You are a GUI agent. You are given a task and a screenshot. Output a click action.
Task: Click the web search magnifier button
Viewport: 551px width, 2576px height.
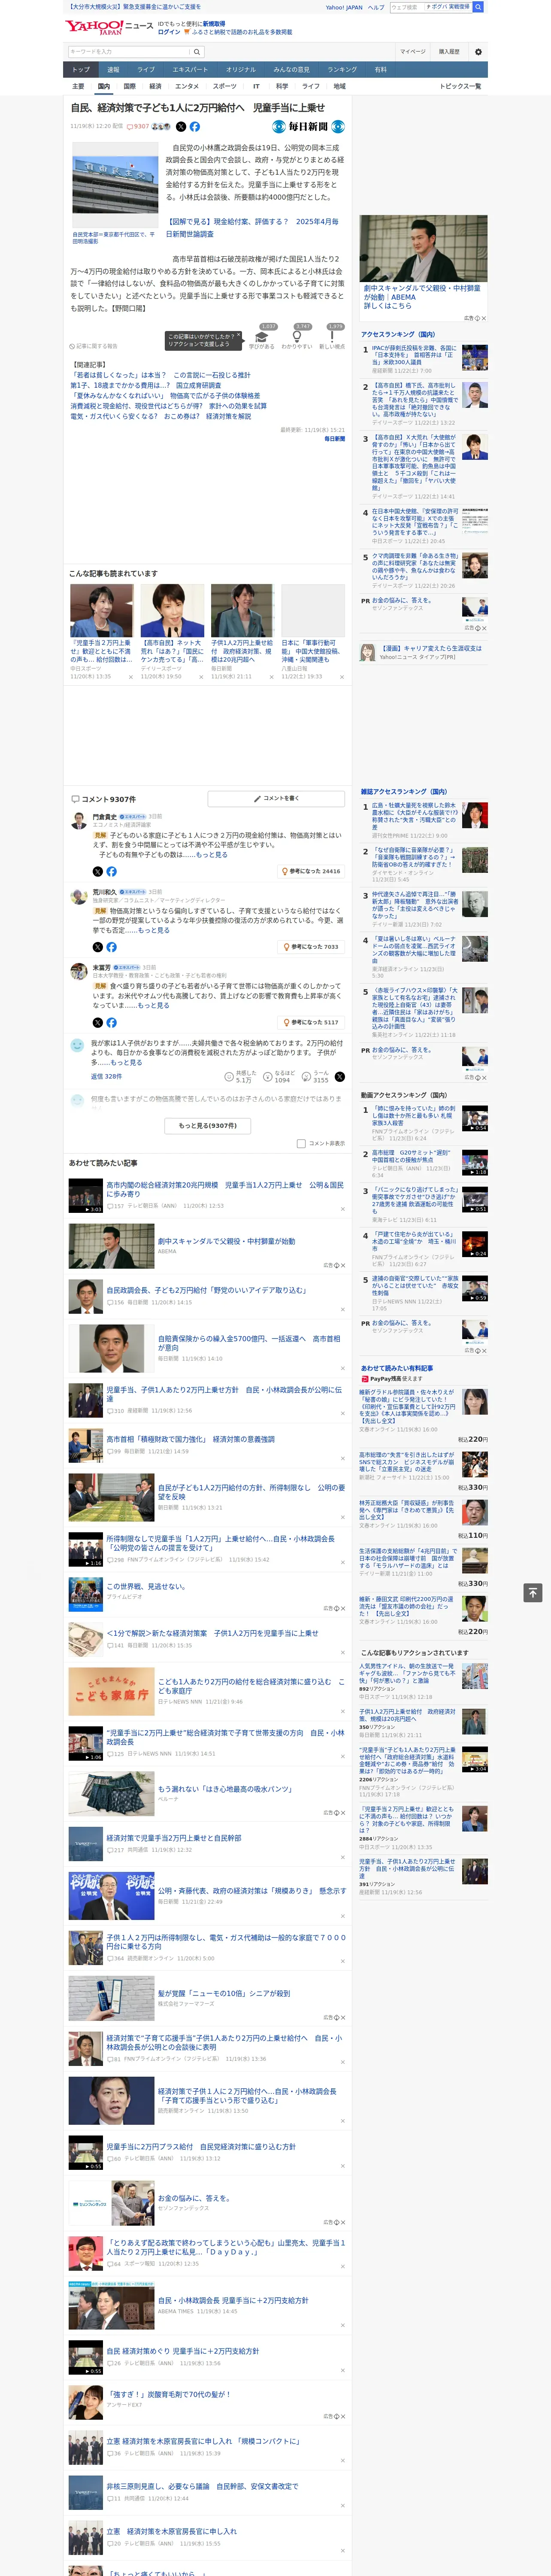478,7
